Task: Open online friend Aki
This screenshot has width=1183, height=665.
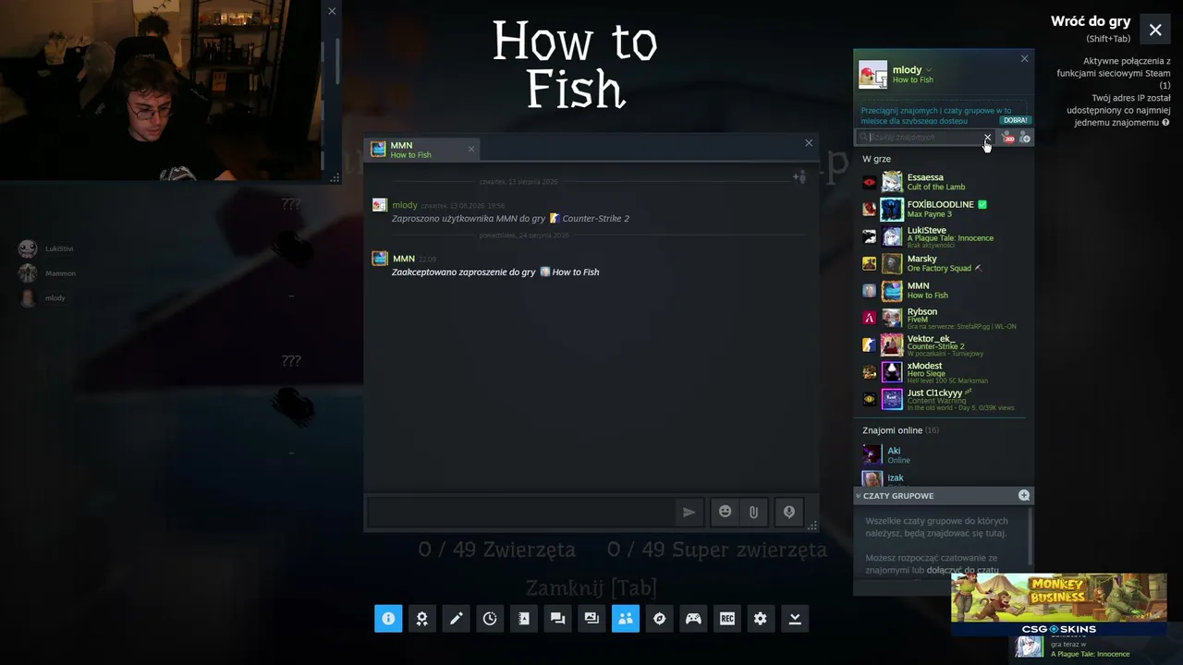Action: [943, 454]
